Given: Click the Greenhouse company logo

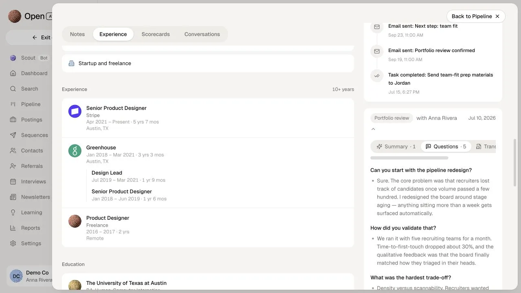Looking at the screenshot, I should pyautogui.click(x=75, y=151).
